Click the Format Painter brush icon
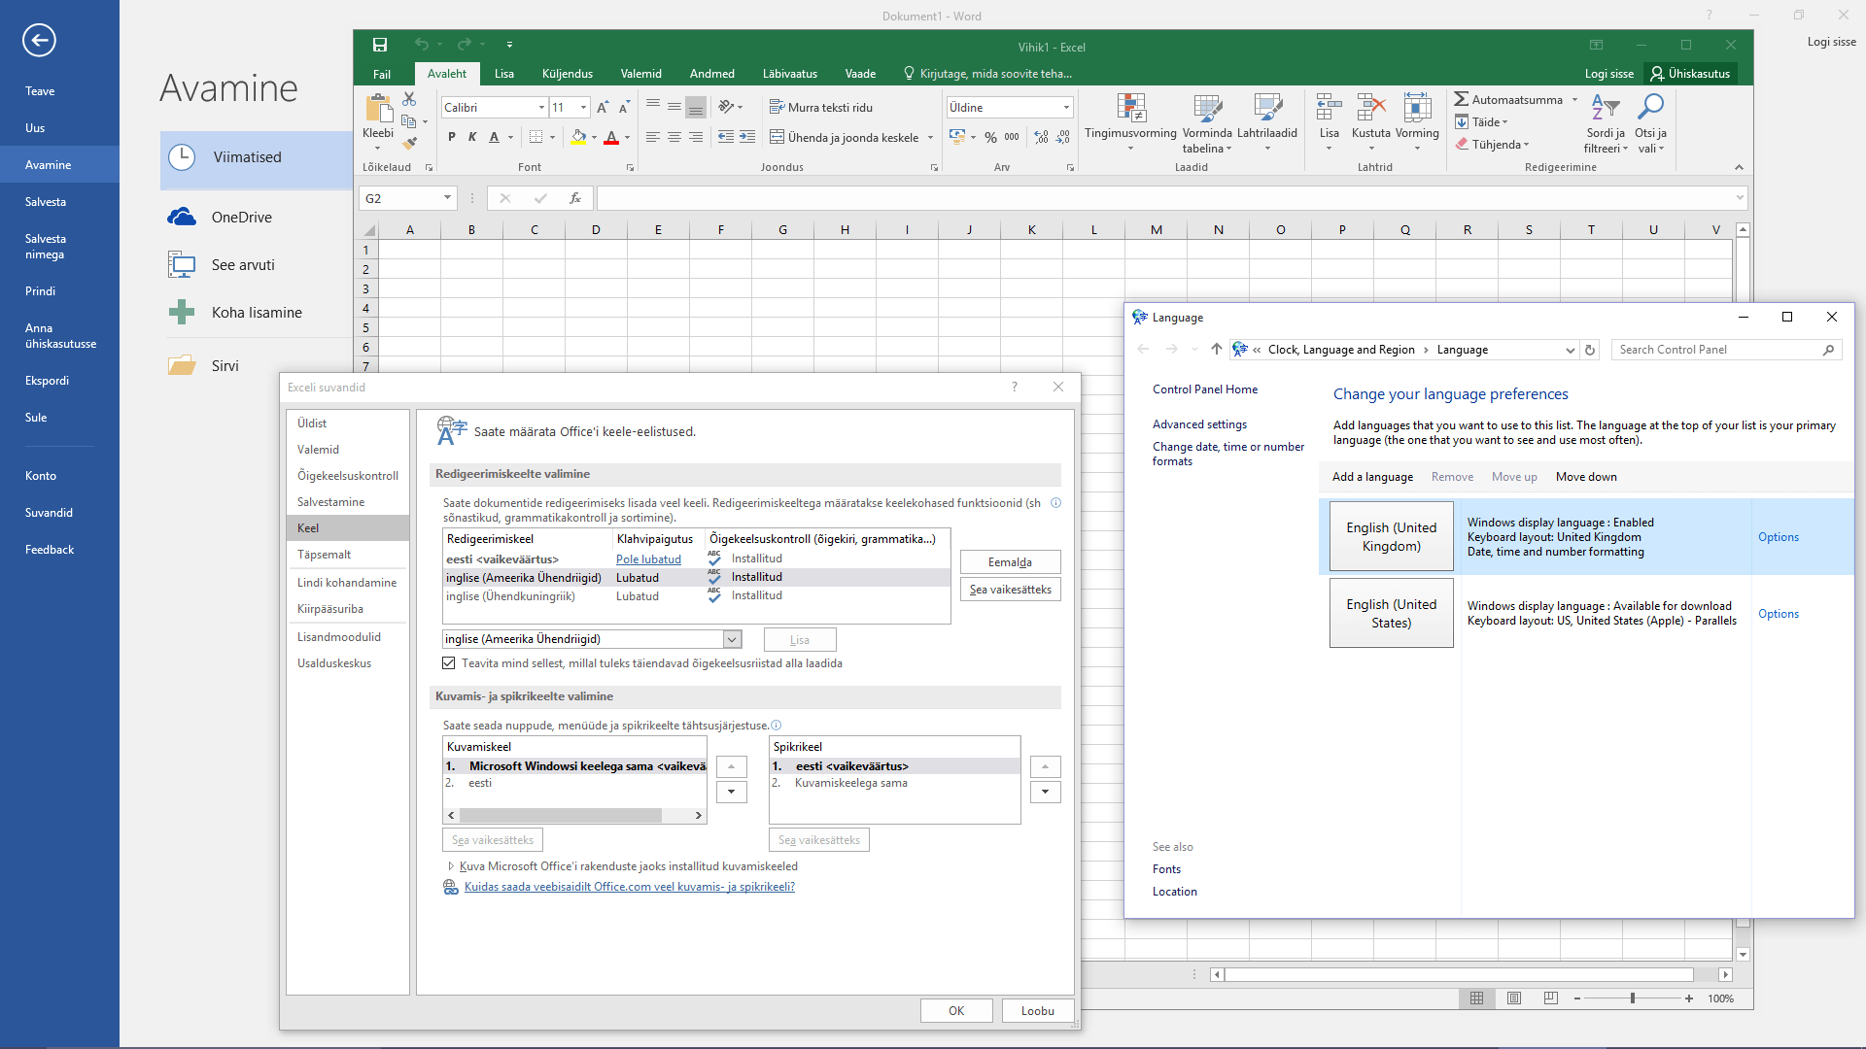 [x=410, y=143]
